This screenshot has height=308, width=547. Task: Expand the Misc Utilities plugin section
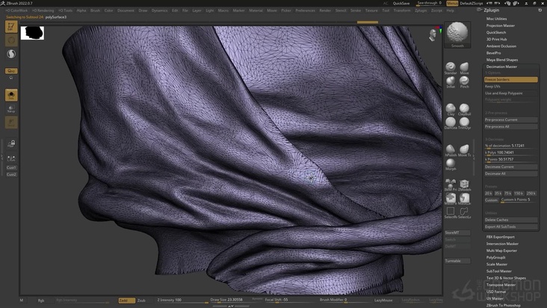pyautogui.click(x=496, y=19)
